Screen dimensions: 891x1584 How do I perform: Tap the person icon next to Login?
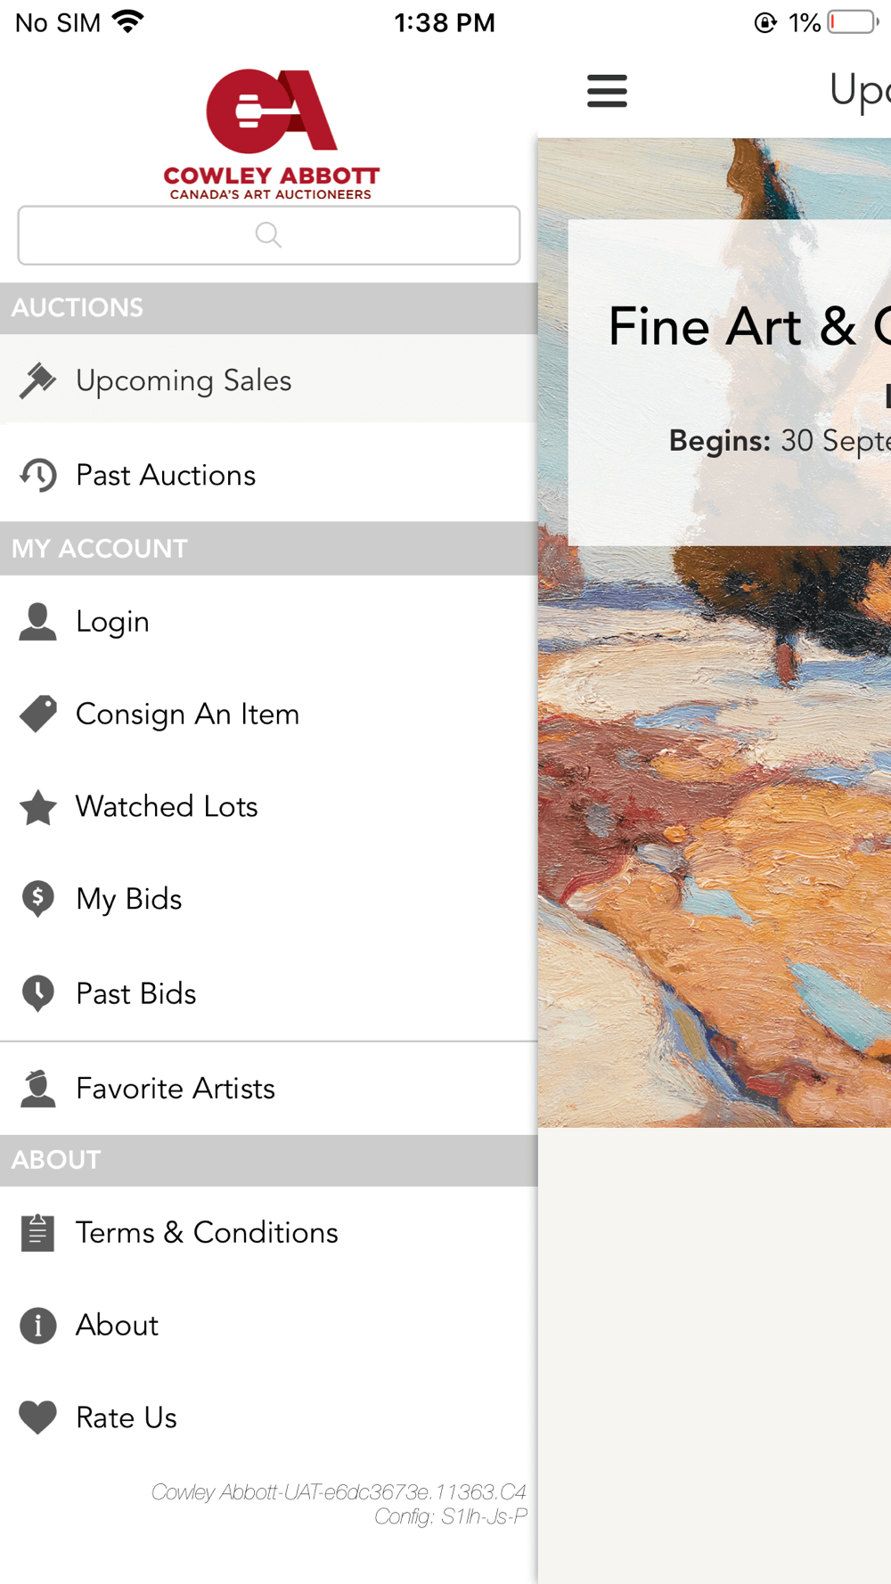click(x=37, y=621)
